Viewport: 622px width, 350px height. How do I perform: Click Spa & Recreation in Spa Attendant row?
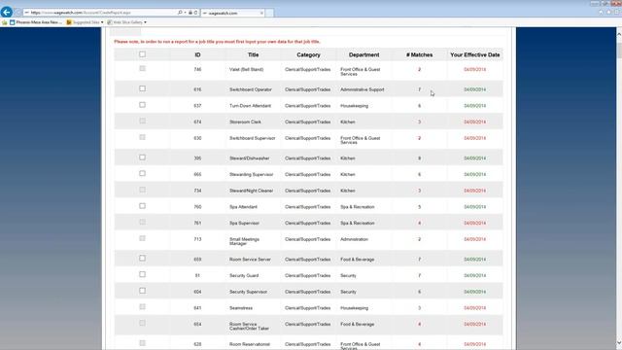tap(358, 207)
